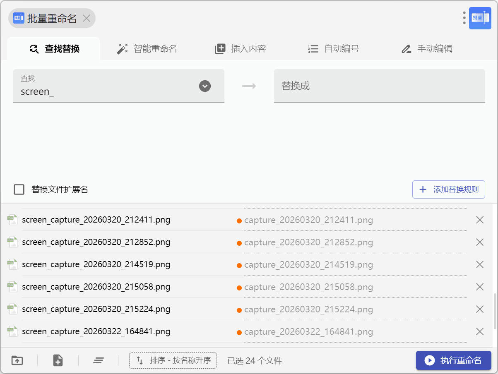
Task: Click the add folder icon in bottom bar
Action: click(x=17, y=360)
